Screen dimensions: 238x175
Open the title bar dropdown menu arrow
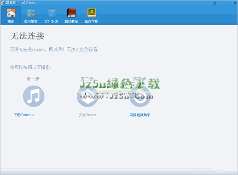tap(215, 3)
